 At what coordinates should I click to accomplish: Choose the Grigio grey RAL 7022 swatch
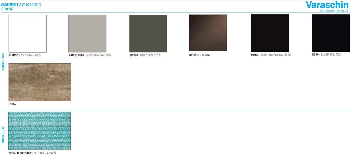[x=148, y=34]
